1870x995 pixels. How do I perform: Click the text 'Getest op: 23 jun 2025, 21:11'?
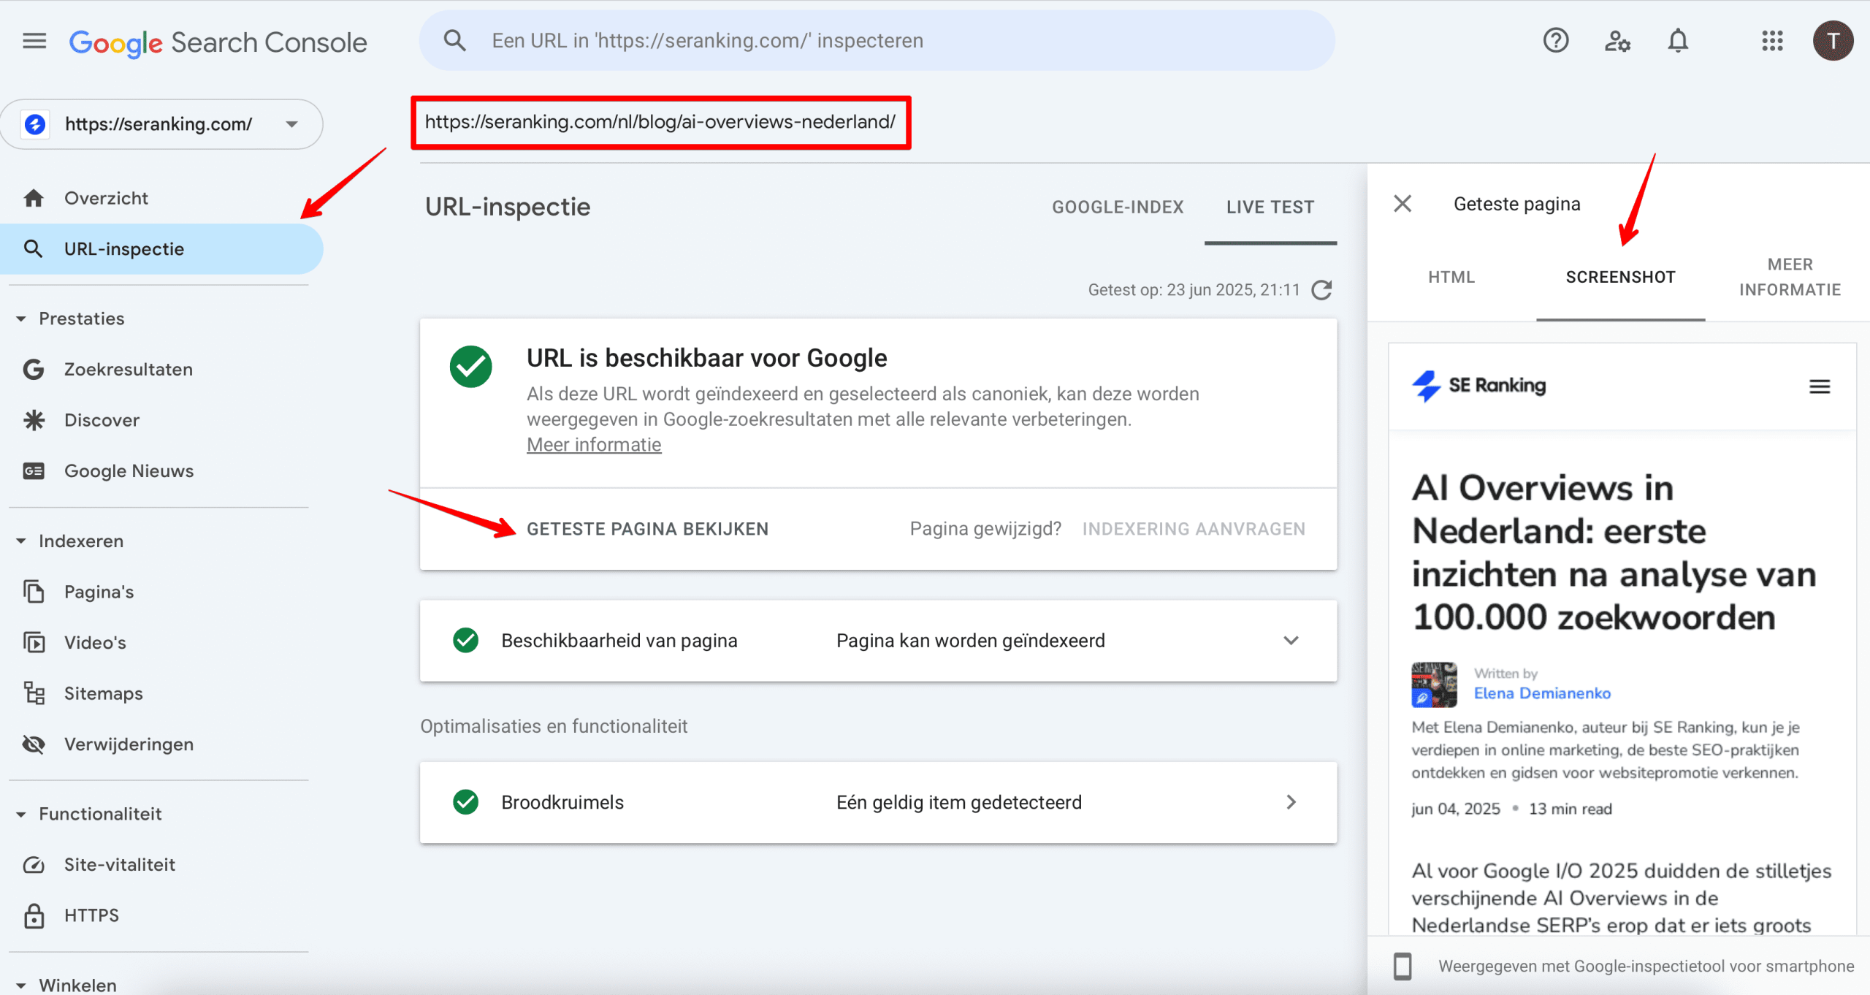[x=1194, y=290]
